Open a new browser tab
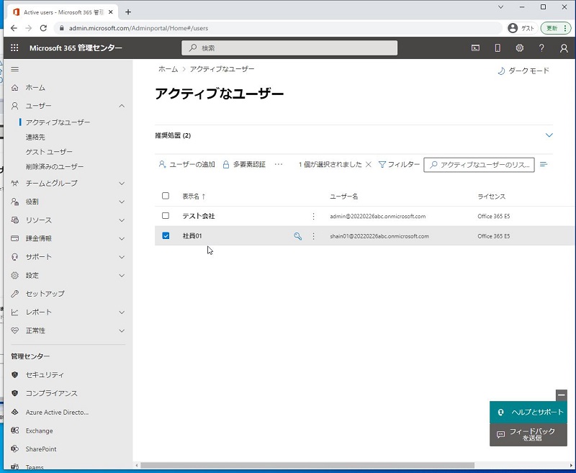576x473 pixels. [128, 12]
